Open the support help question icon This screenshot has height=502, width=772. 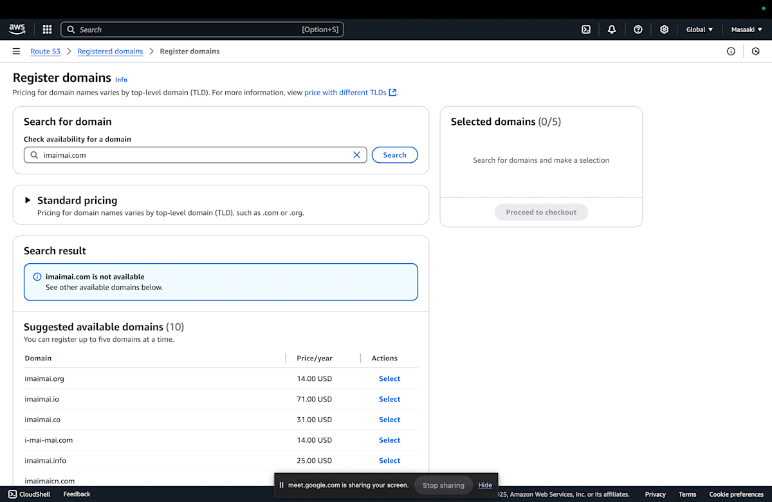coord(638,30)
